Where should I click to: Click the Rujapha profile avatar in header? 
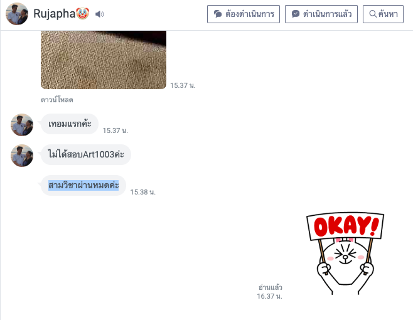(x=17, y=14)
